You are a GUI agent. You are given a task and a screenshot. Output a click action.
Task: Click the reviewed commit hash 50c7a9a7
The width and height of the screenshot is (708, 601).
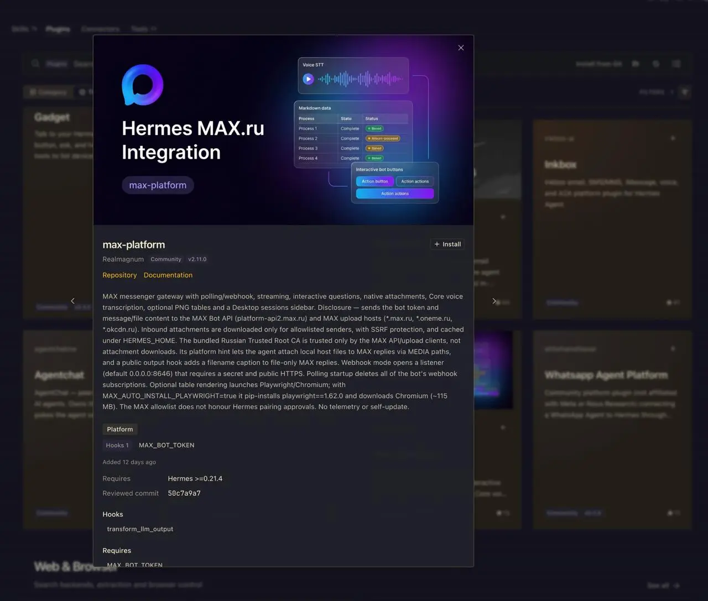click(184, 493)
